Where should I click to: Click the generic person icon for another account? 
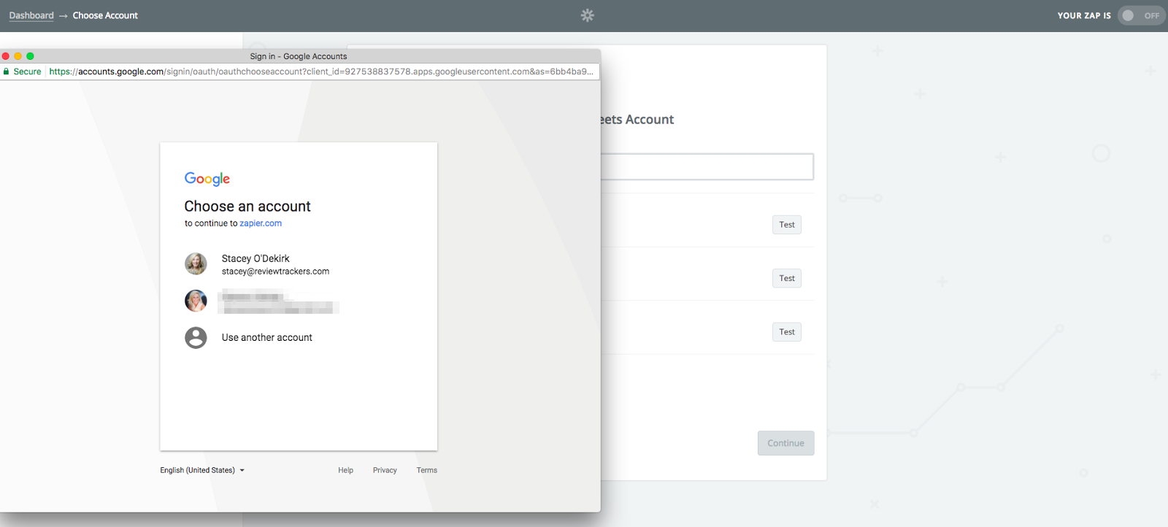click(x=196, y=337)
